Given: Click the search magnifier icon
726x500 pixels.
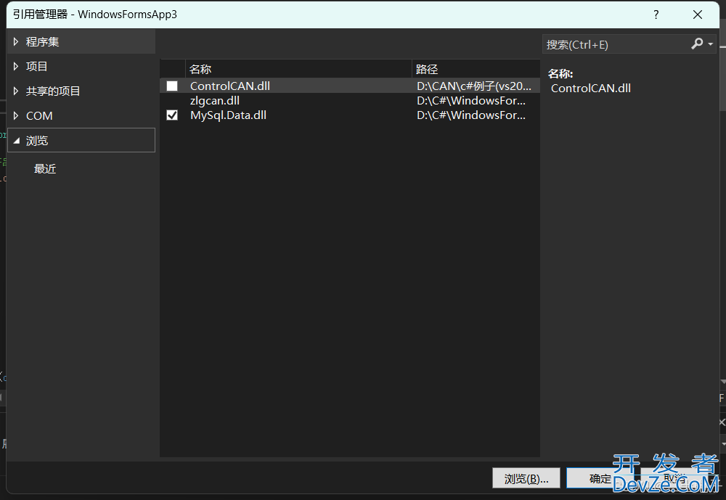Looking at the screenshot, I should tap(697, 44).
